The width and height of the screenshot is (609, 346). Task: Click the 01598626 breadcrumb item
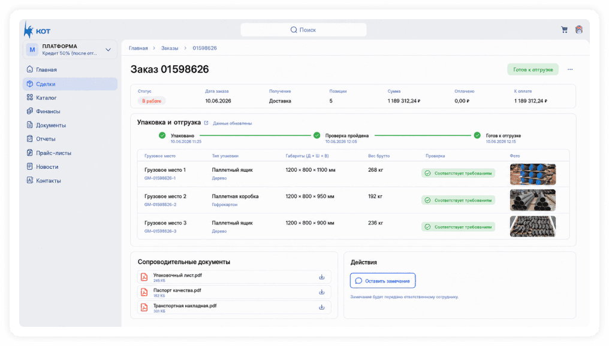[204, 48]
